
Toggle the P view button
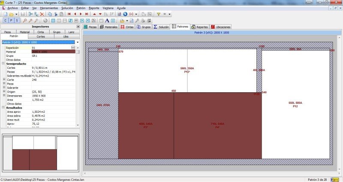11,21
